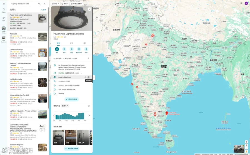Screen dimensions: 250x155
Task: Open the All photos thumbnail
Action: tap(59, 137)
